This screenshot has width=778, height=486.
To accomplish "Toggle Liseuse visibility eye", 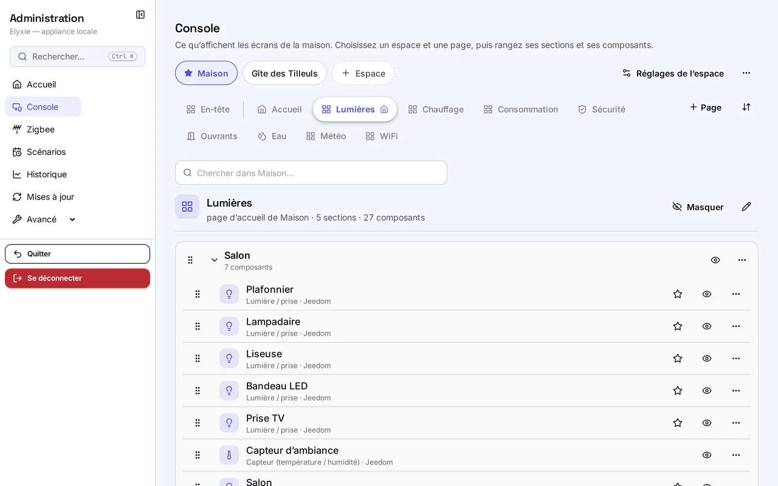I will pyautogui.click(x=707, y=358).
